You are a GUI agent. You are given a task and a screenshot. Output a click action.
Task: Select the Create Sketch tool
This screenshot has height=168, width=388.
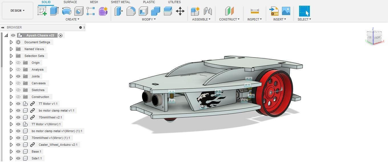click(x=42, y=11)
